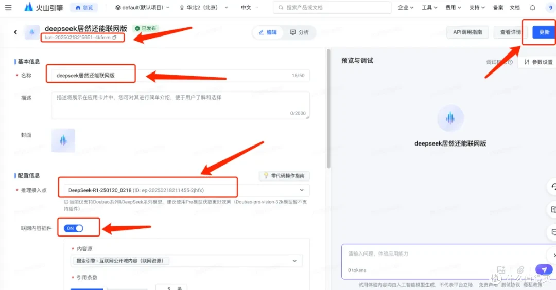The height and width of the screenshot is (290, 556).
Task: Click the bot avatar icon beside the title
Action: (x=32, y=32)
